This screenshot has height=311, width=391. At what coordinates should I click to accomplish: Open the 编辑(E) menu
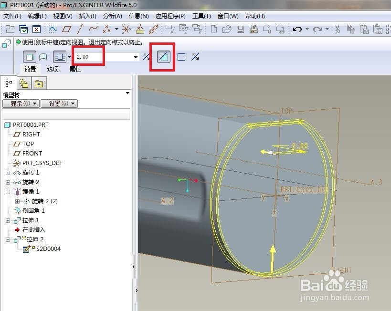coord(37,16)
